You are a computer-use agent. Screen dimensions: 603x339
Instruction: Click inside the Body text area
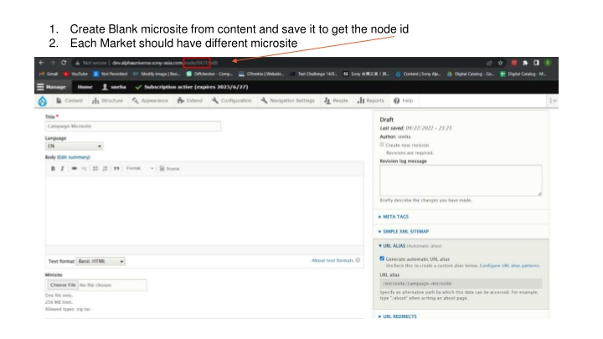204,211
